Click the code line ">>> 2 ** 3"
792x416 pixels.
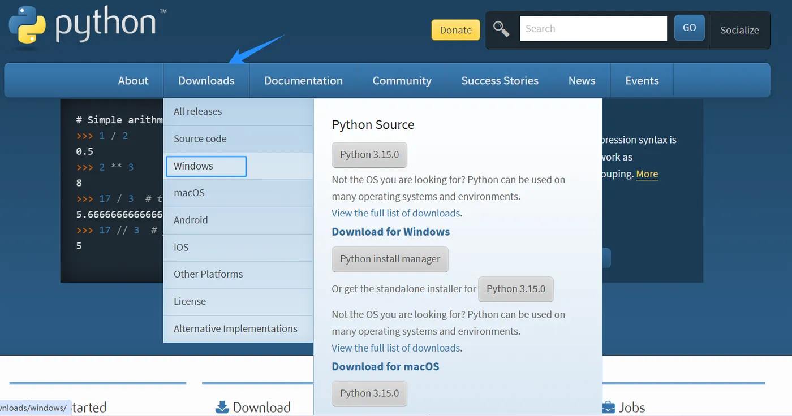click(105, 167)
